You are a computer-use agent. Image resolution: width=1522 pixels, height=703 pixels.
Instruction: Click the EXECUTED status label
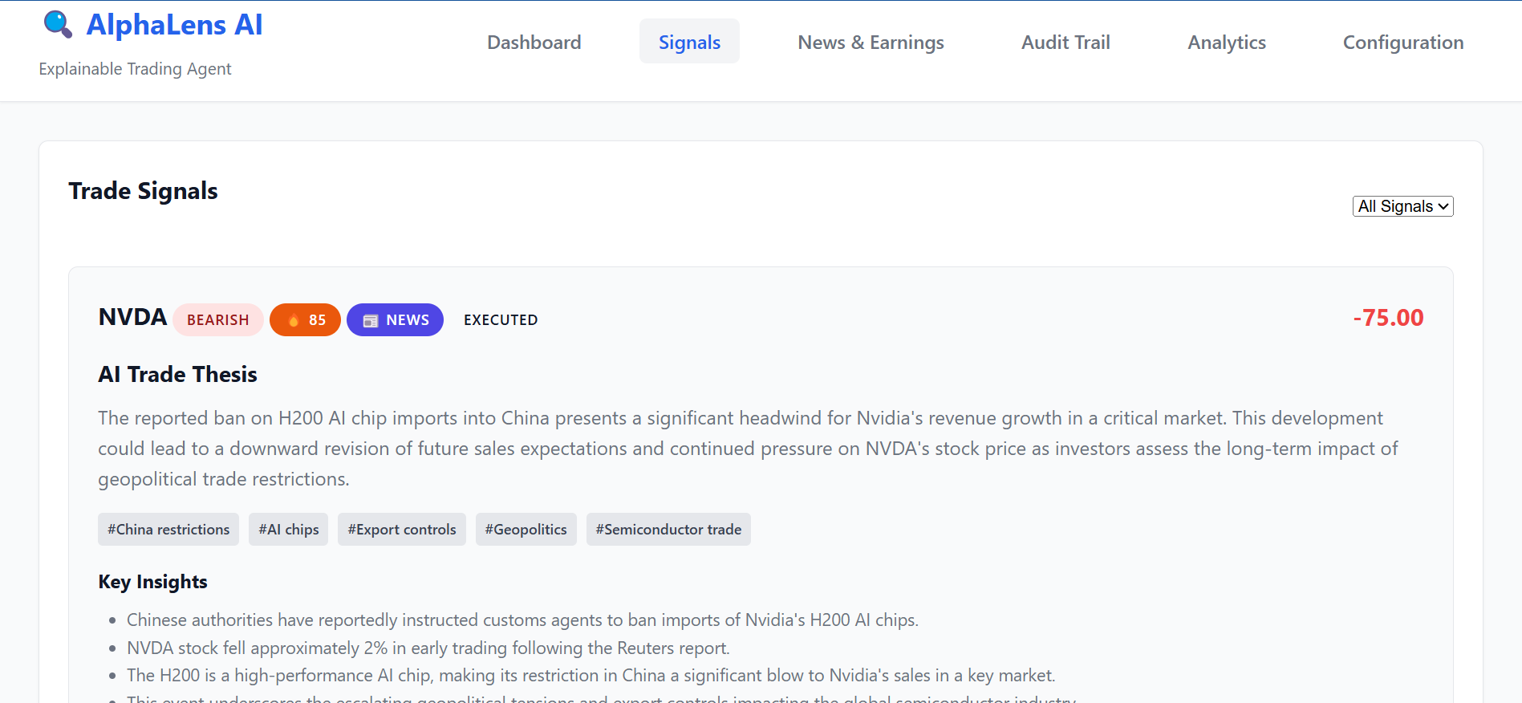pyautogui.click(x=501, y=320)
